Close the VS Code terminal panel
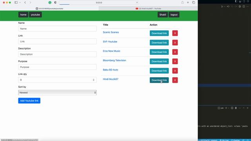 [247, 108]
